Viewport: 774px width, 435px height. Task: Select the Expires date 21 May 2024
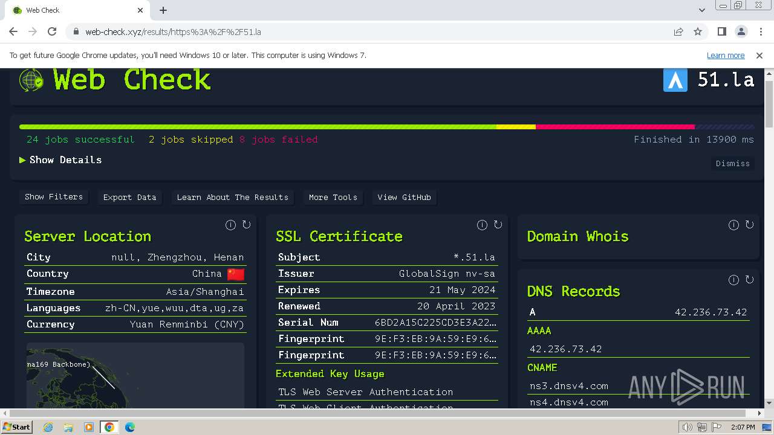click(x=463, y=290)
